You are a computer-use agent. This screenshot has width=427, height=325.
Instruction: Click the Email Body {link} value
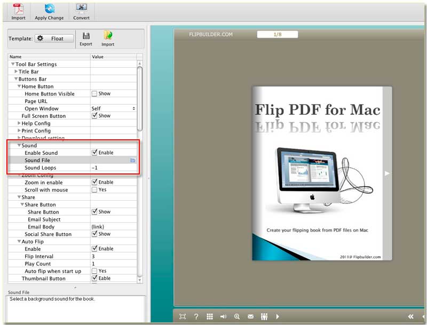tap(113, 227)
